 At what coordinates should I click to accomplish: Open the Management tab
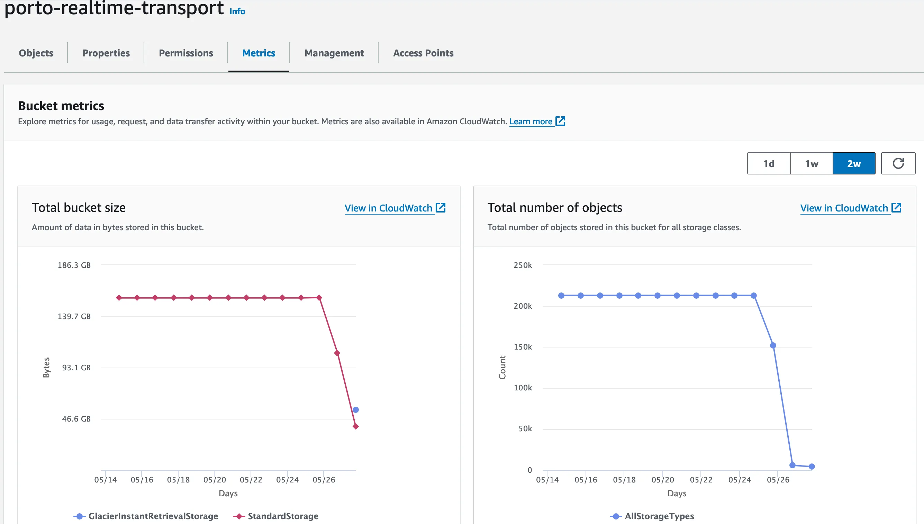[x=334, y=53]
